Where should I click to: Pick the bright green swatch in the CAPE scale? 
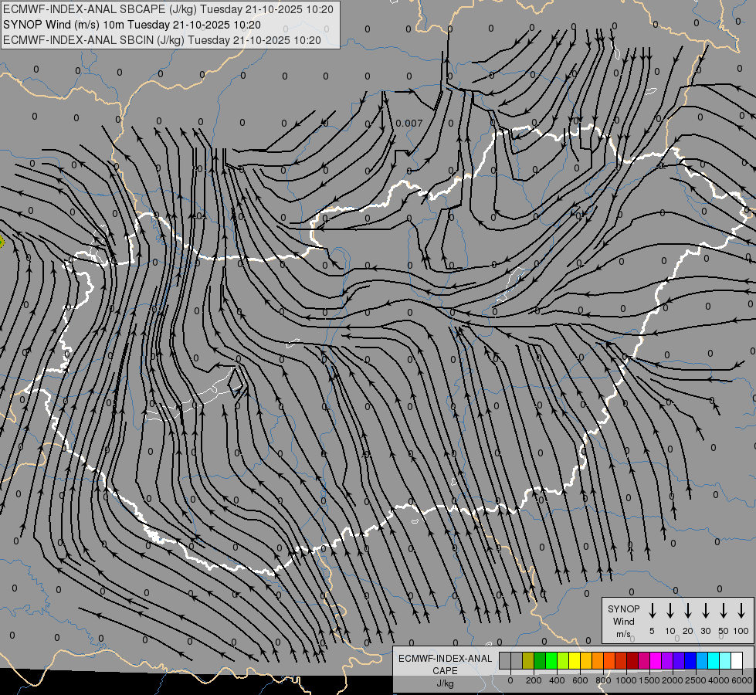(551, 660)
